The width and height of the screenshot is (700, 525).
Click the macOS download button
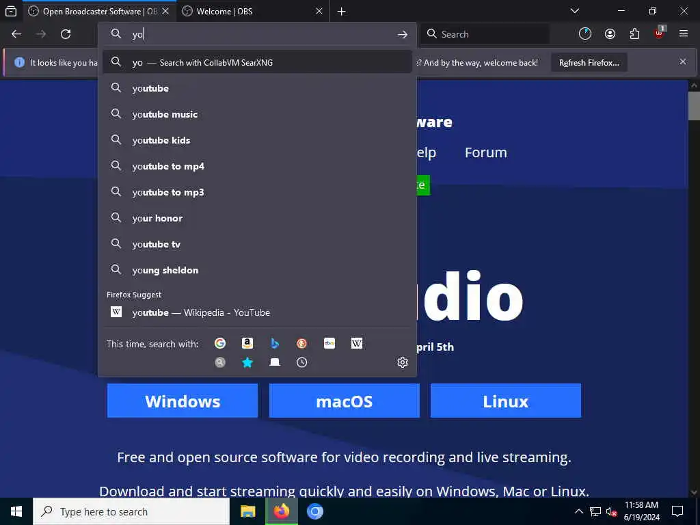(345, 401)
